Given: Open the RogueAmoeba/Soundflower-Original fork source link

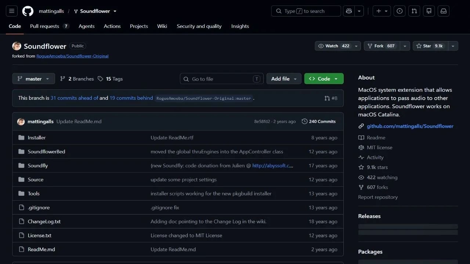Looking at the screenshot, I should pos(72,56).
